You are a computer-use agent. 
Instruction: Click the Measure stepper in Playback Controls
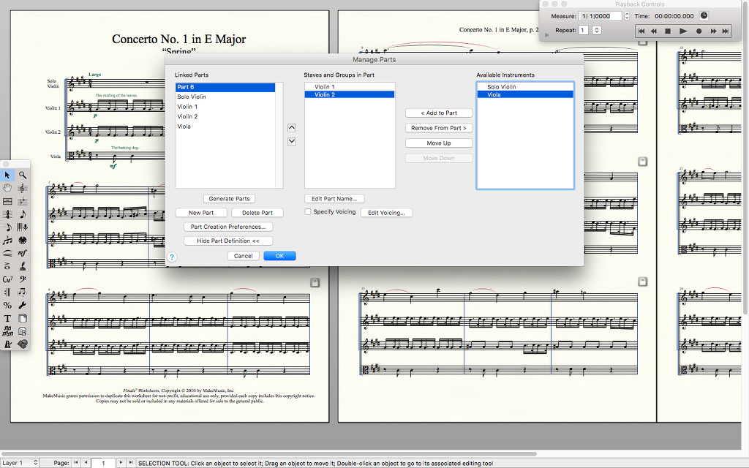point(627,16)
